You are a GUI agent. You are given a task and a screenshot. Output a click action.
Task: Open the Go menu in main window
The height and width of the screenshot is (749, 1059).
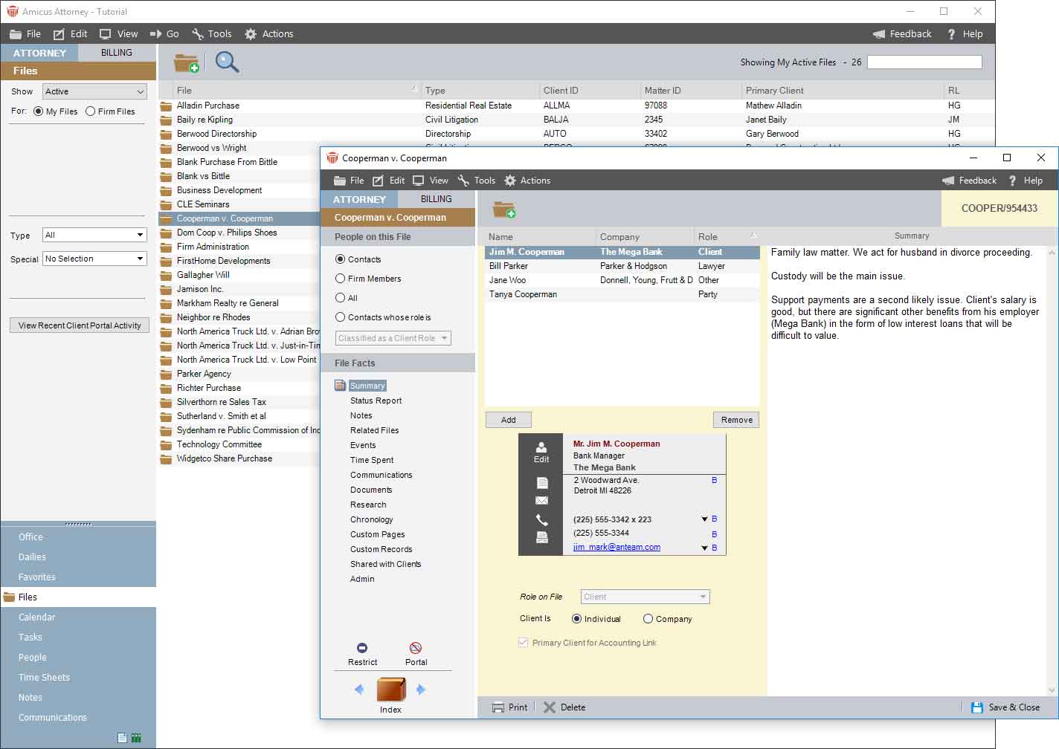click(x=164, y=34)
